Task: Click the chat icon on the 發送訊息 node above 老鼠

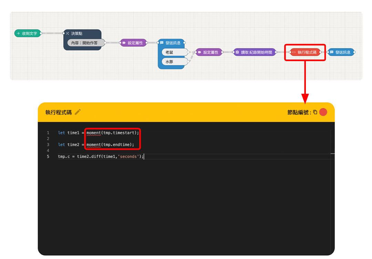Action: pos(162,43)
